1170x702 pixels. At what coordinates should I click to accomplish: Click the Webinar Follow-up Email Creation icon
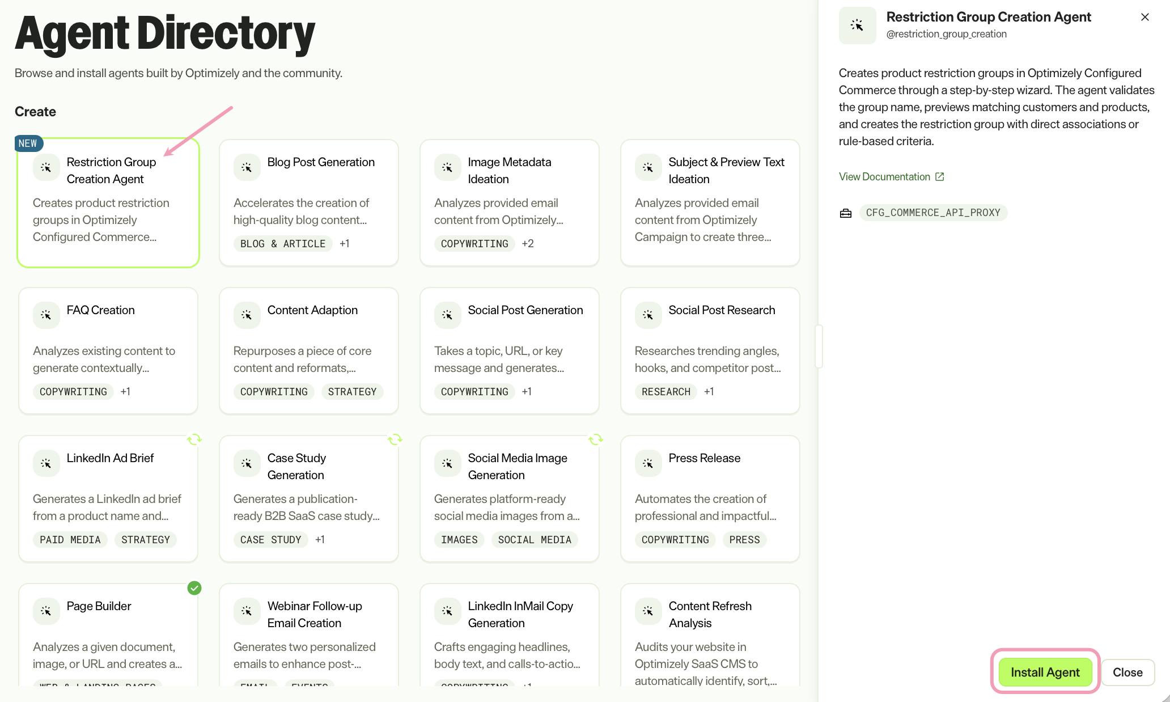(247, 611)
